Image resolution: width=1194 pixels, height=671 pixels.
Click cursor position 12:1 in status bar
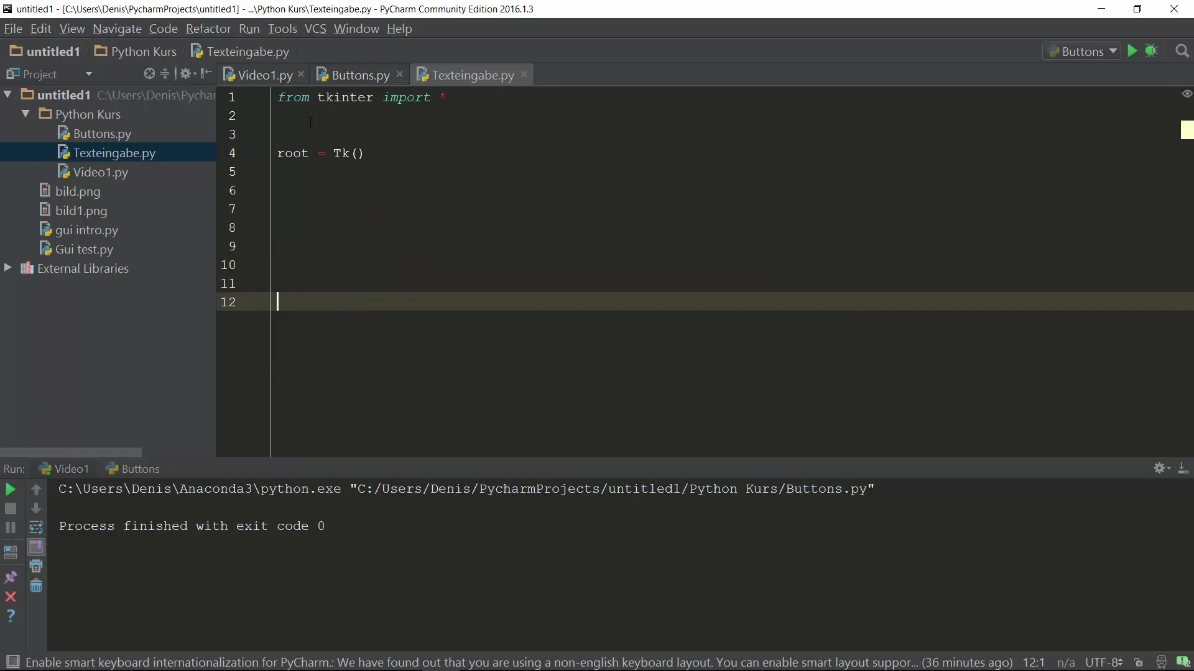1034,662
